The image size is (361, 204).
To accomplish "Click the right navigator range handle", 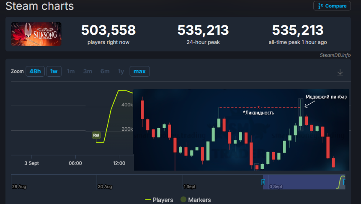I will pyautogui.click(x=344, y=182).
